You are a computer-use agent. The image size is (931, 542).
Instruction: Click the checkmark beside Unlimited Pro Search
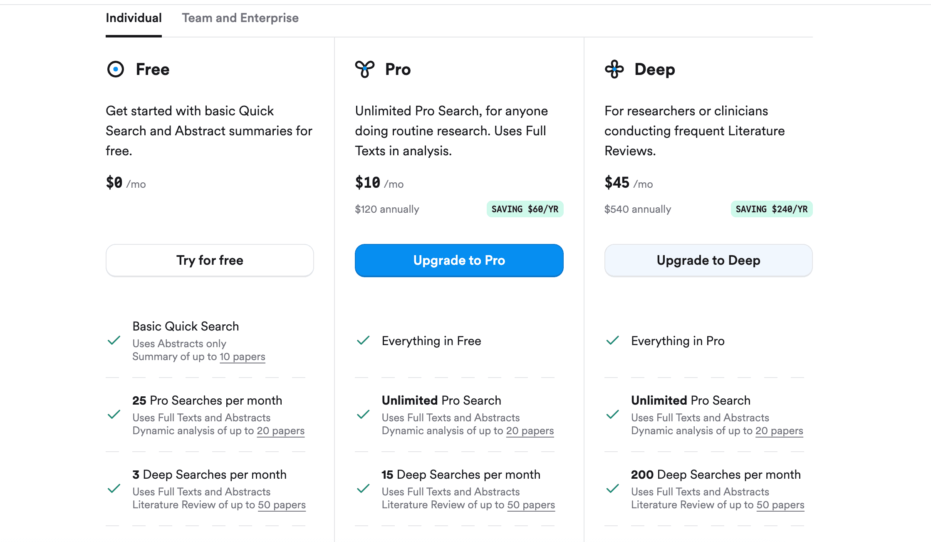[363, 415]
